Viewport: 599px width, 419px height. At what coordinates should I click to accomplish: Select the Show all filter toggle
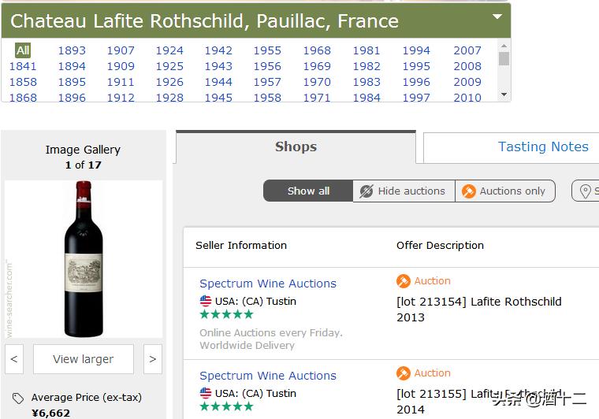coord(308,191)
